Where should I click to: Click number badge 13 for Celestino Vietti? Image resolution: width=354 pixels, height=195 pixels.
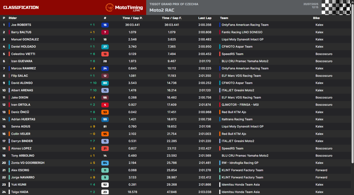pyautogui.click(x=105, y=54)
